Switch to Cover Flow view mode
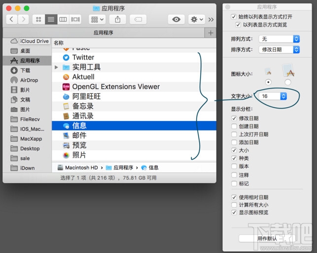Image resolution: width=317 pixels, height=253 pixels. coord(75,19)
